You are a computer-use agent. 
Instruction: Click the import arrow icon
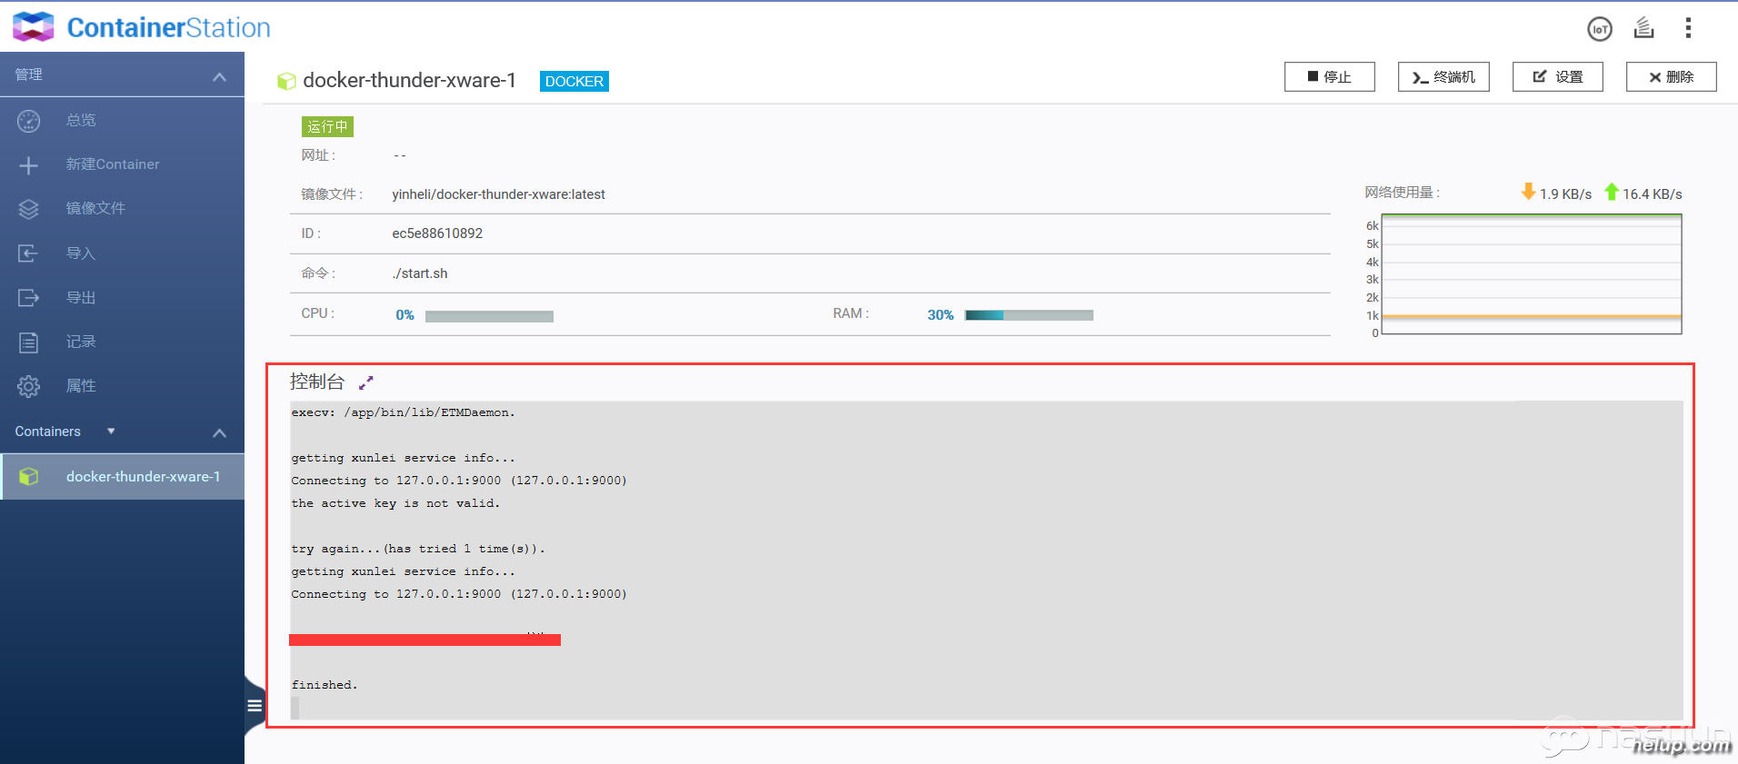pos(29,253)
